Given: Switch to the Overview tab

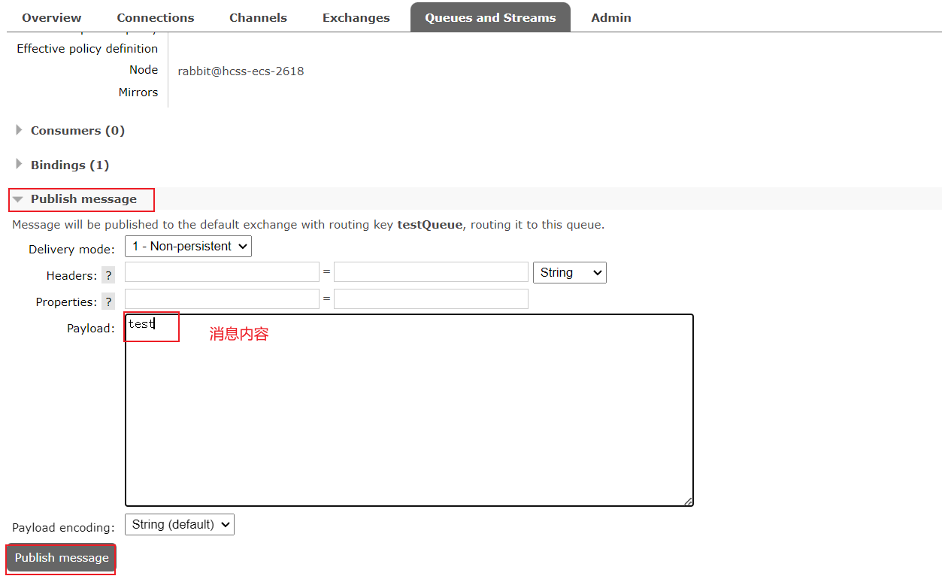Looking at the screenshot, I should (51, 17).
